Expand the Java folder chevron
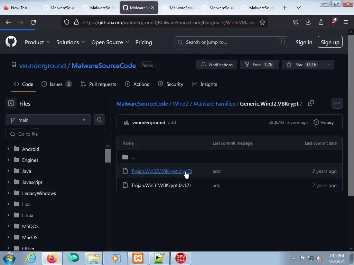Image resolution: width=354 pixels, height=265 pixels. (8, 171)
